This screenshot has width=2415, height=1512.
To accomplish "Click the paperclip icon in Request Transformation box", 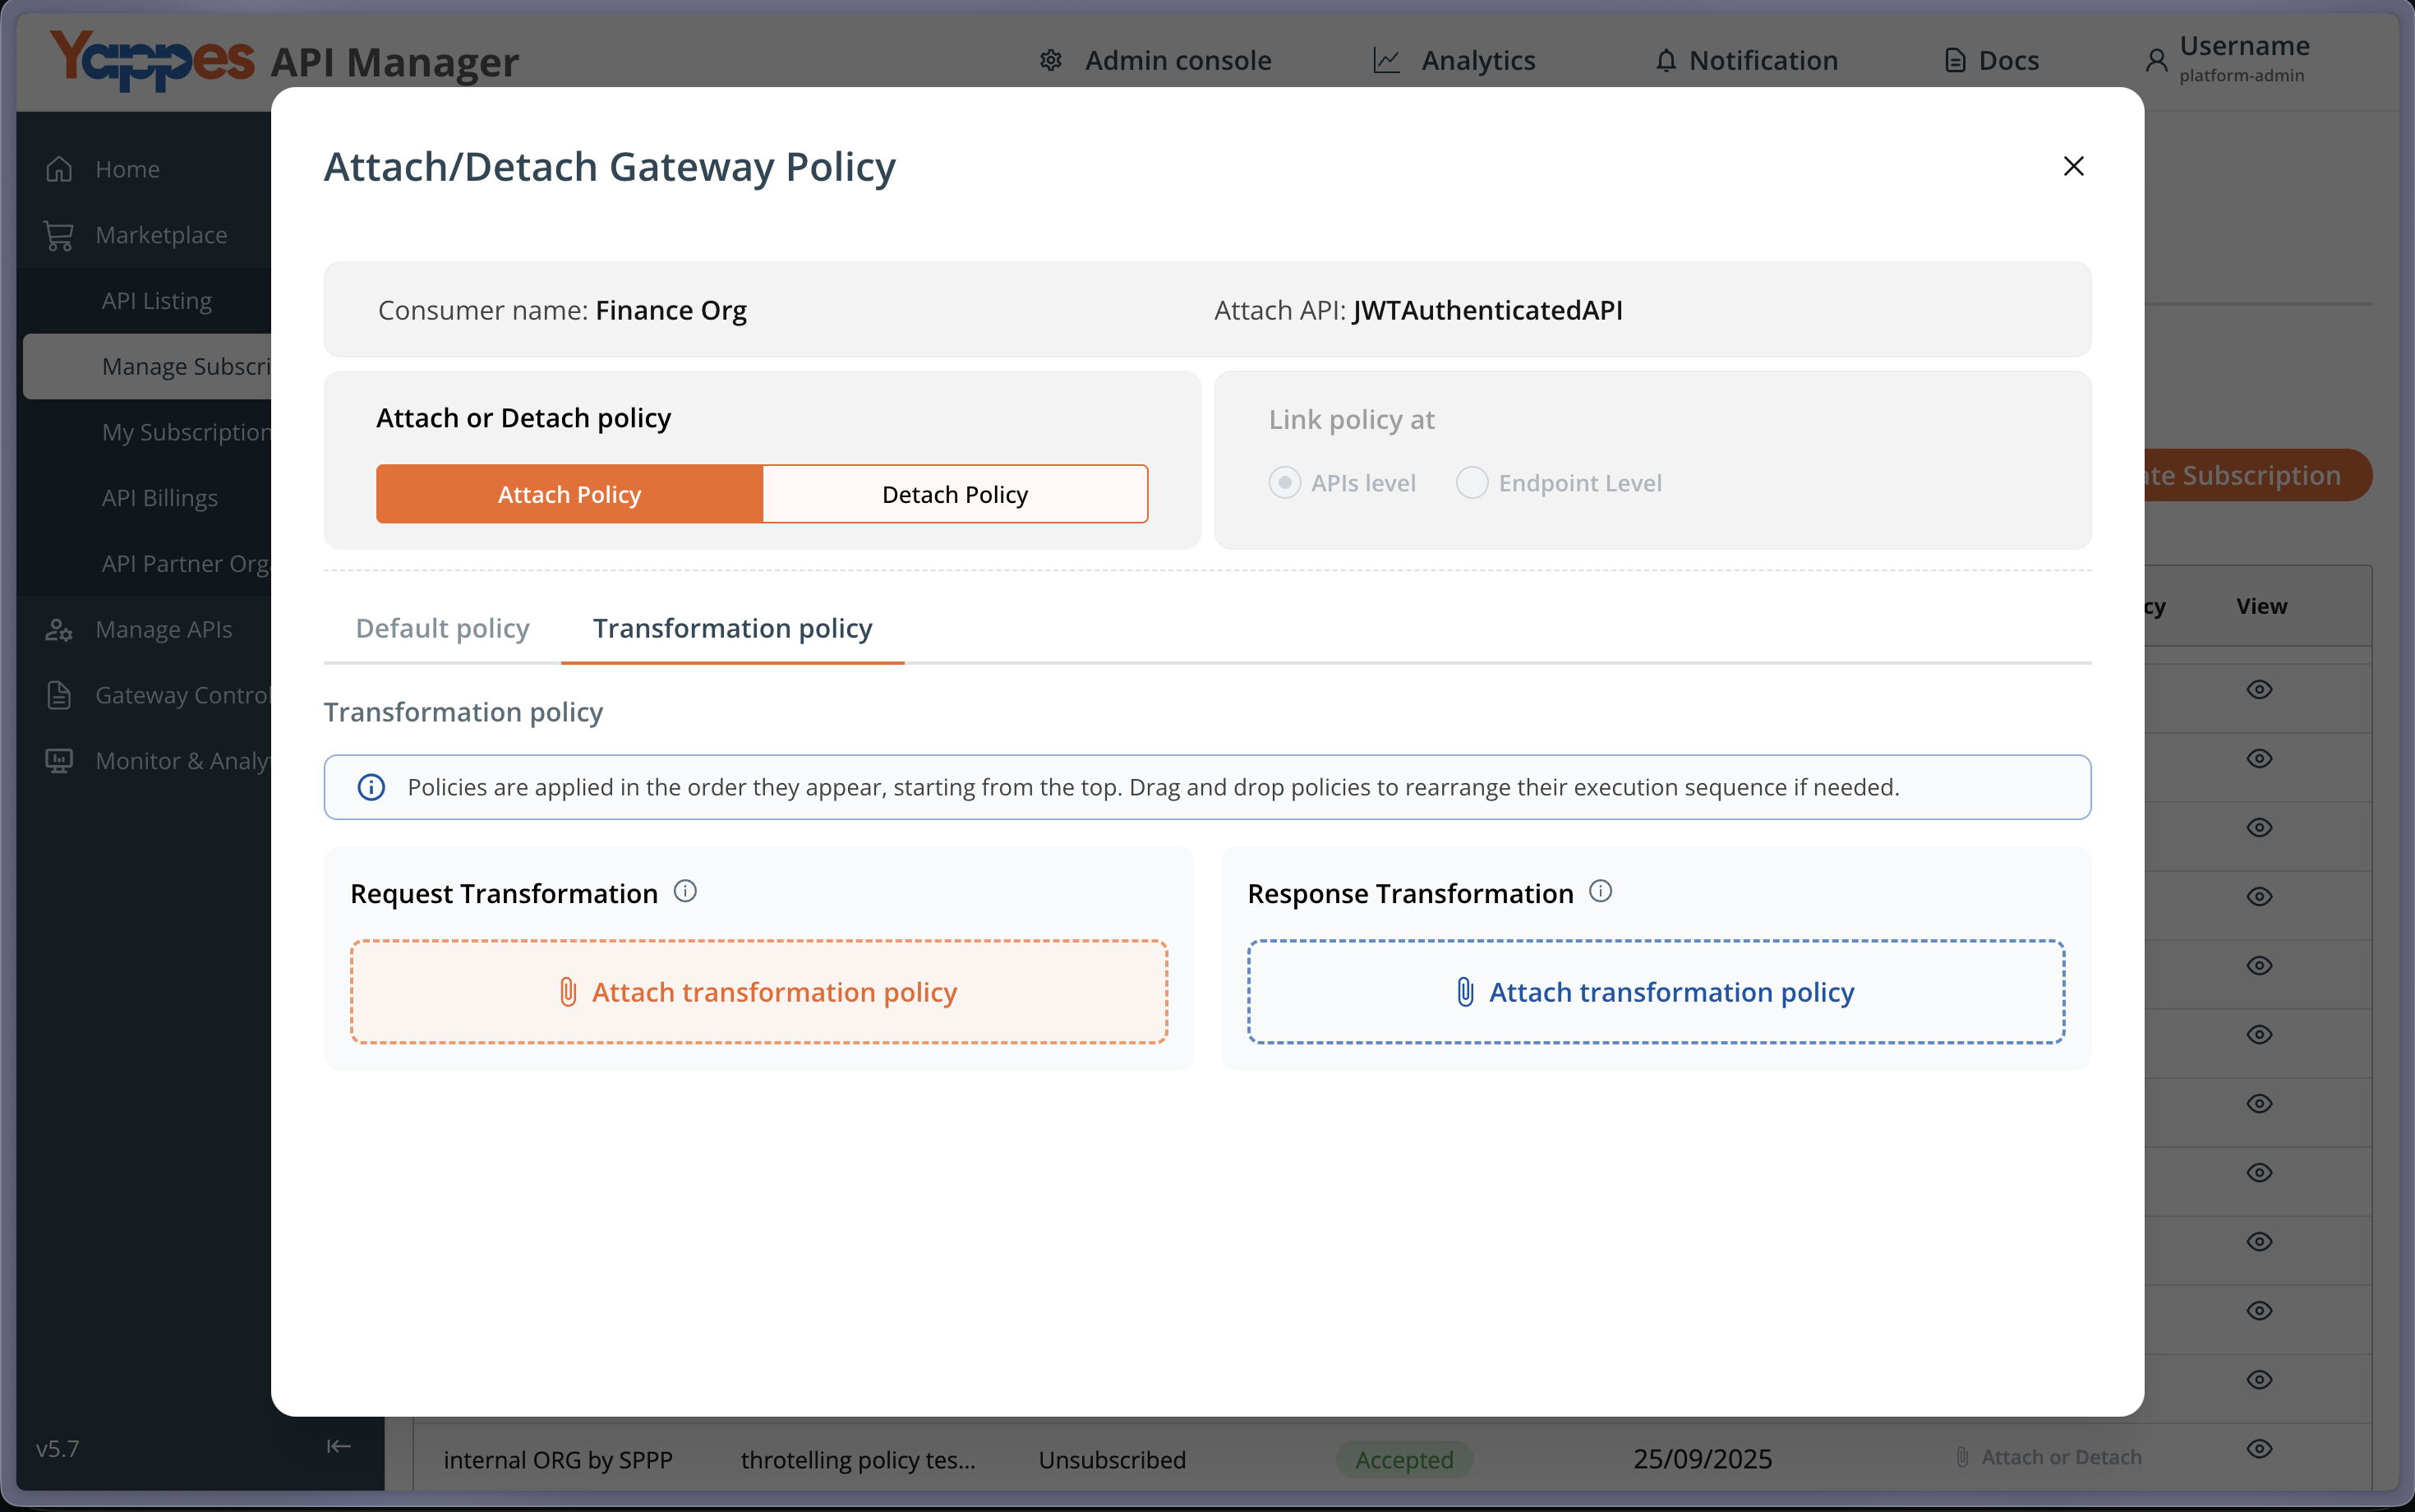I will [x=568, y=992].
